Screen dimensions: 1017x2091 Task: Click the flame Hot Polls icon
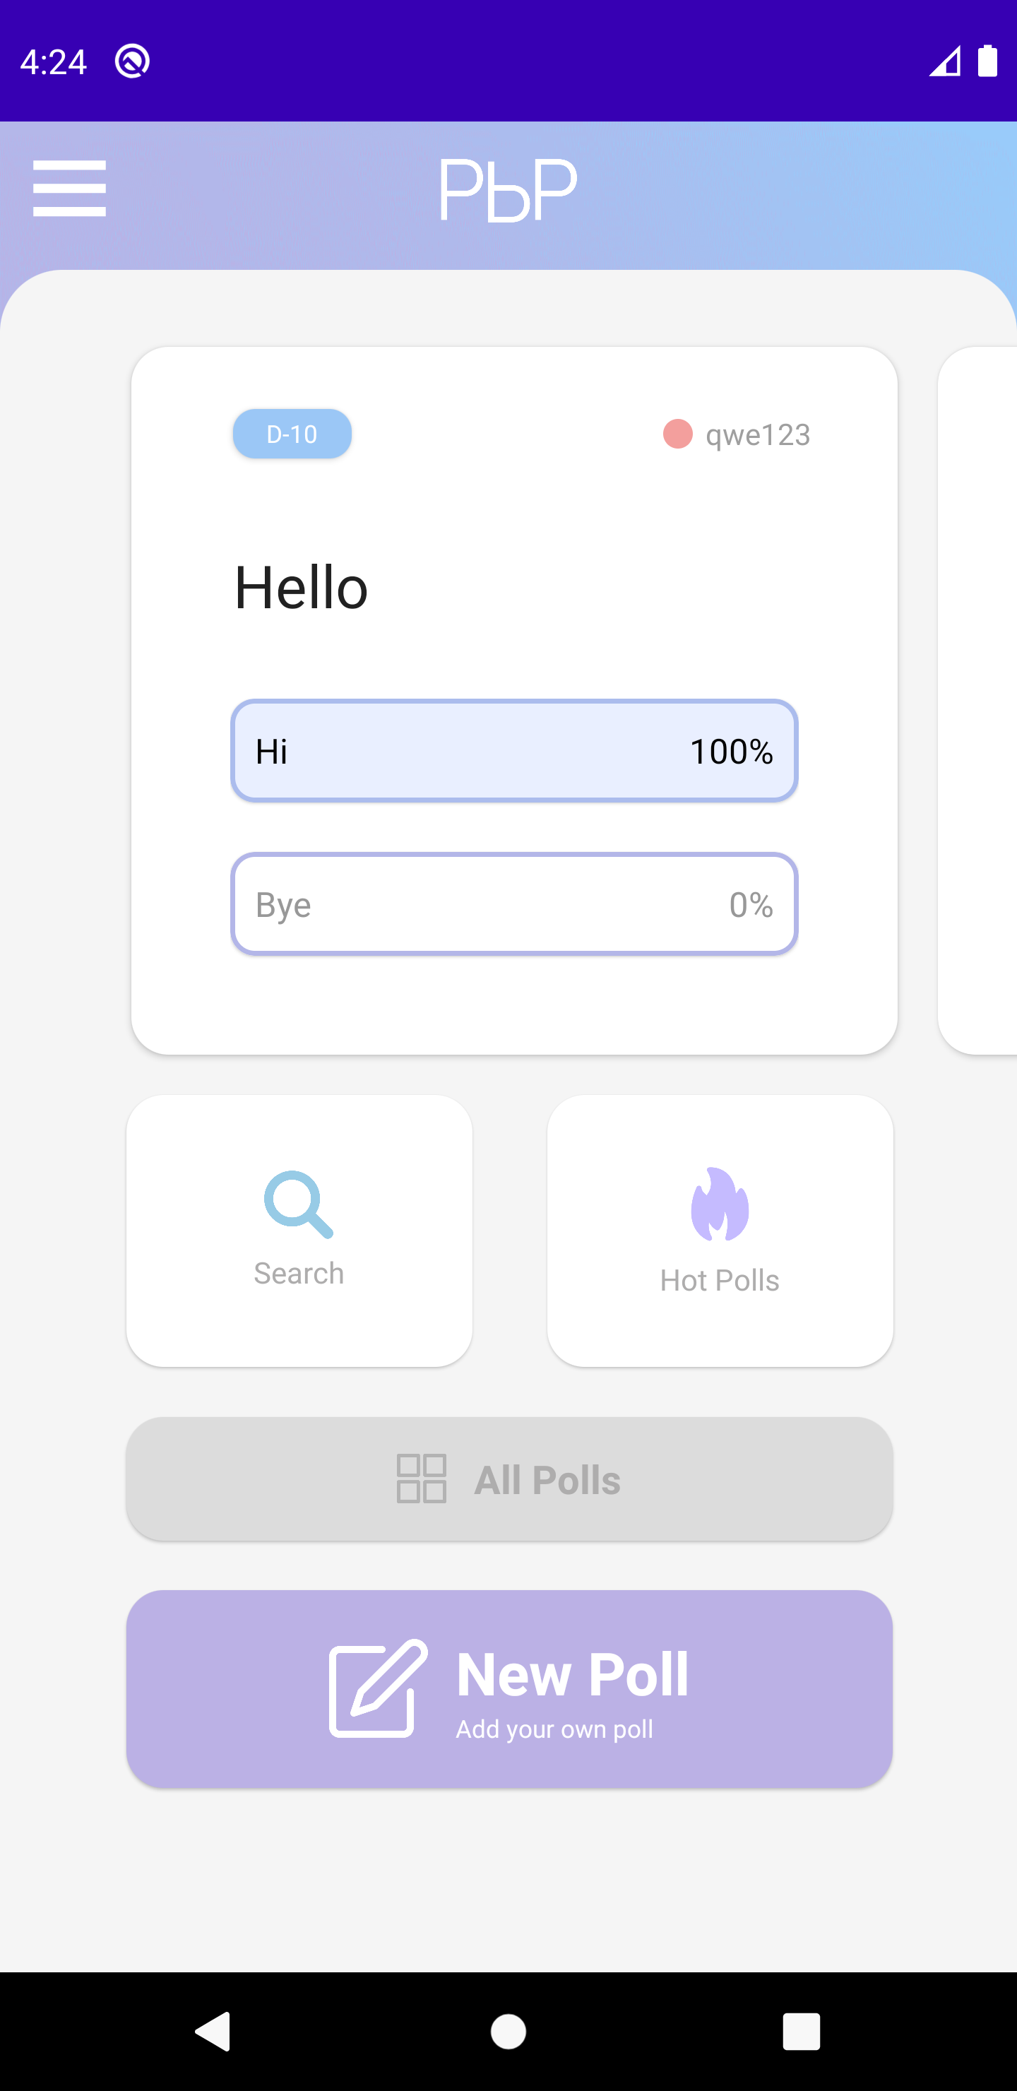coord(720,1204)
